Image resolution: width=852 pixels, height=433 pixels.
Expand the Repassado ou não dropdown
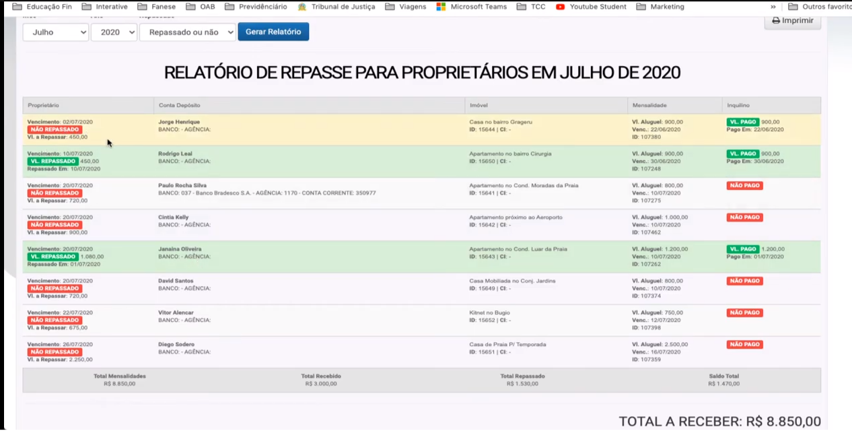tap(188, 32)
